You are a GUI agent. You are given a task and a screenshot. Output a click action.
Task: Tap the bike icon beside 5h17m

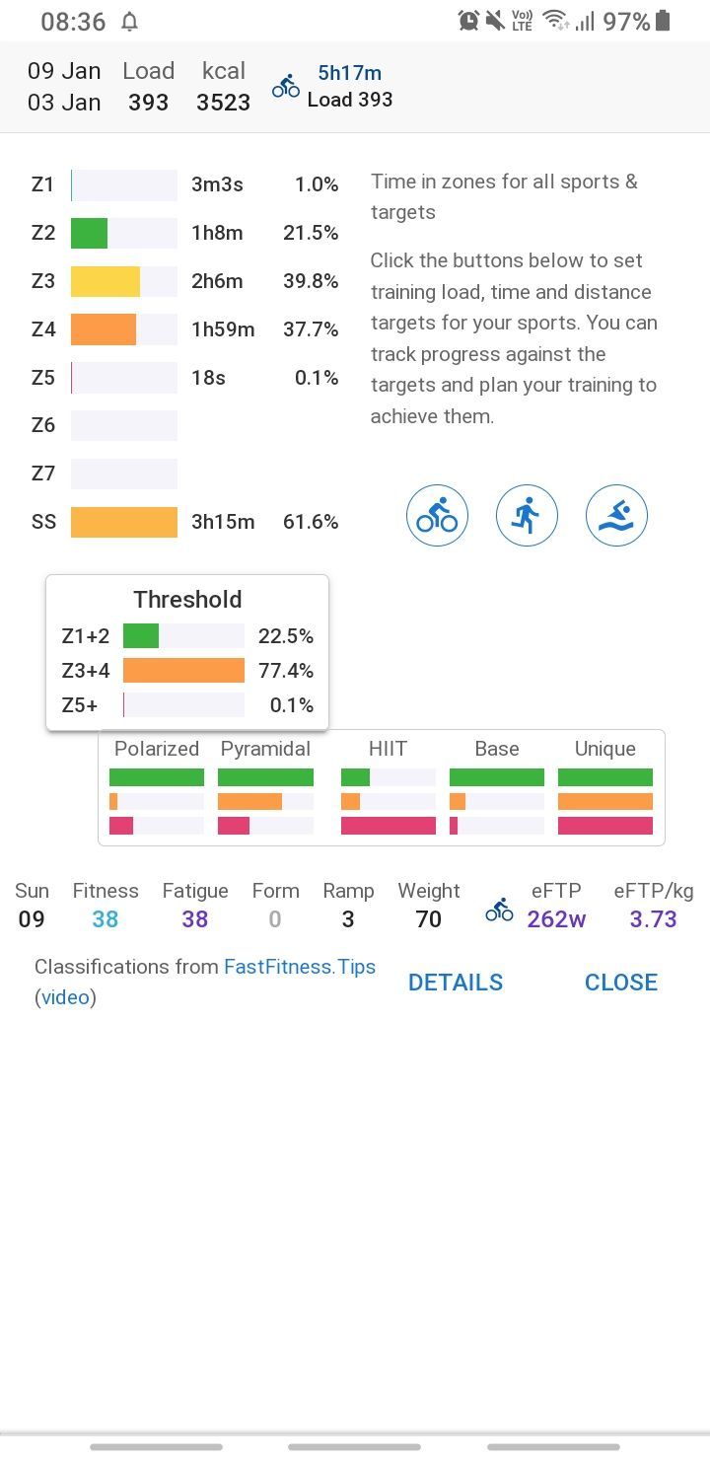pyautogui.click(x=286, y=86)
